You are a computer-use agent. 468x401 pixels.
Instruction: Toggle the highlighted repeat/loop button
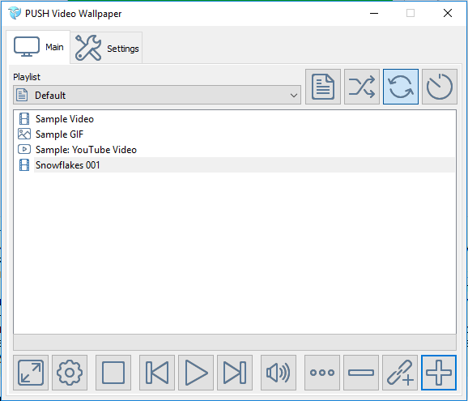(401, 87)
